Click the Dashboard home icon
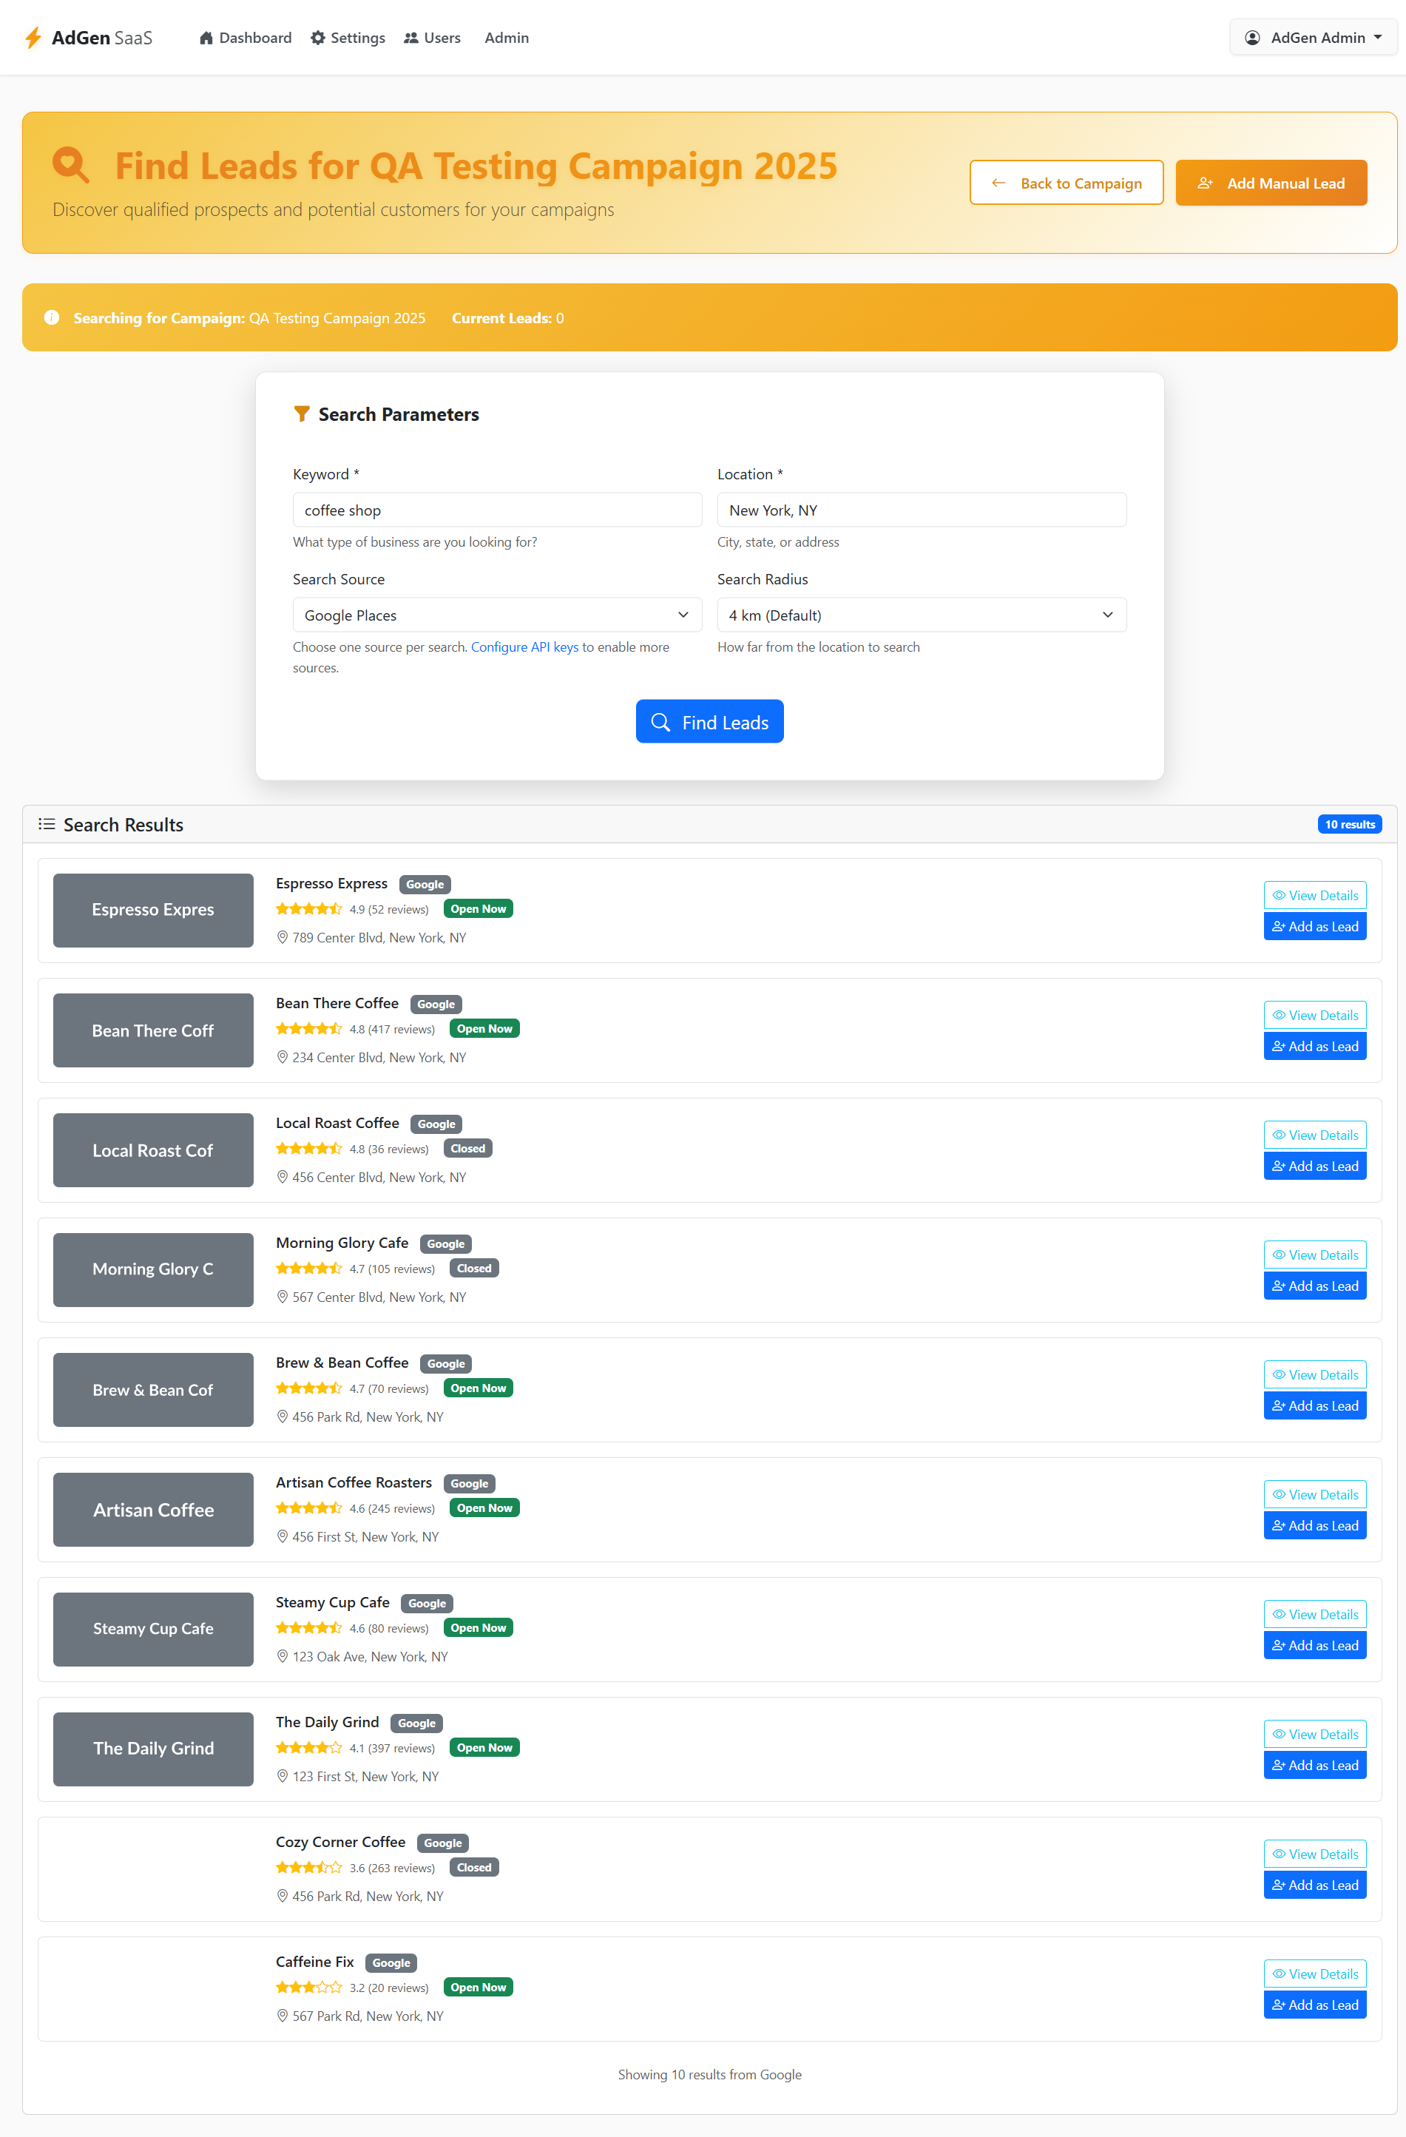The width and height of the screenshot is (1406, 2137). [x=206, y=38]
